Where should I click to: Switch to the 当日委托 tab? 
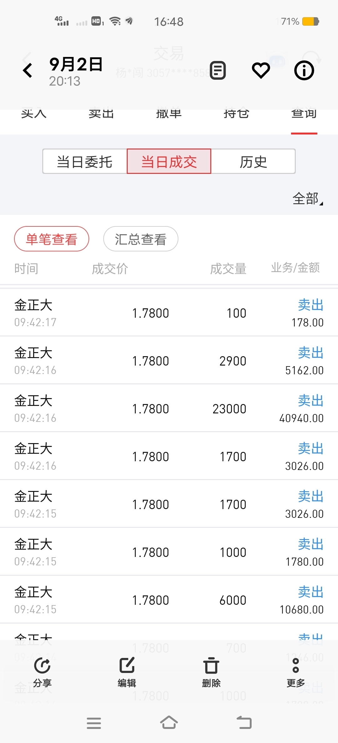tap(84, 161)
